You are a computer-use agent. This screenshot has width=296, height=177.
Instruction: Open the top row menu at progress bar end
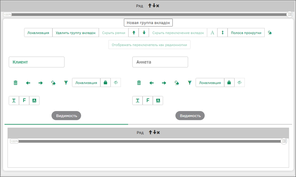tap(290, 14)
